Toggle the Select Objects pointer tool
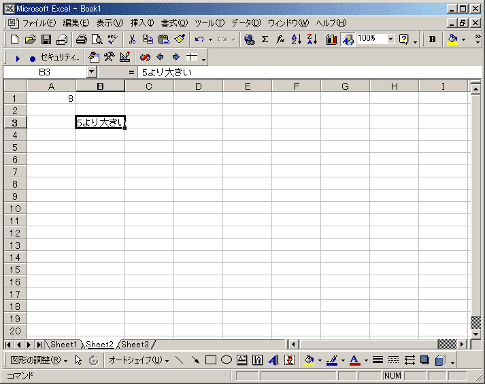Screen dimensions: 485x384 click(78, 360)
